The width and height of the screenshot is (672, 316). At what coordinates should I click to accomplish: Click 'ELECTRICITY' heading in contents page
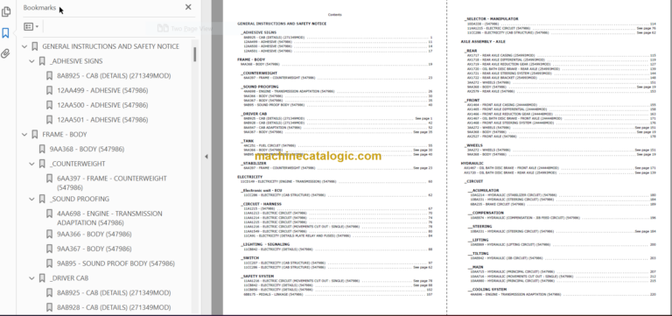250,177
